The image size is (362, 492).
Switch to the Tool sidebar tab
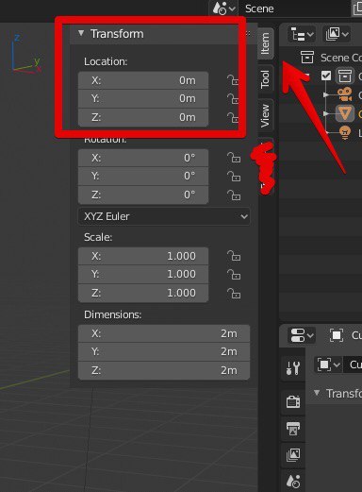coord(266,78)
